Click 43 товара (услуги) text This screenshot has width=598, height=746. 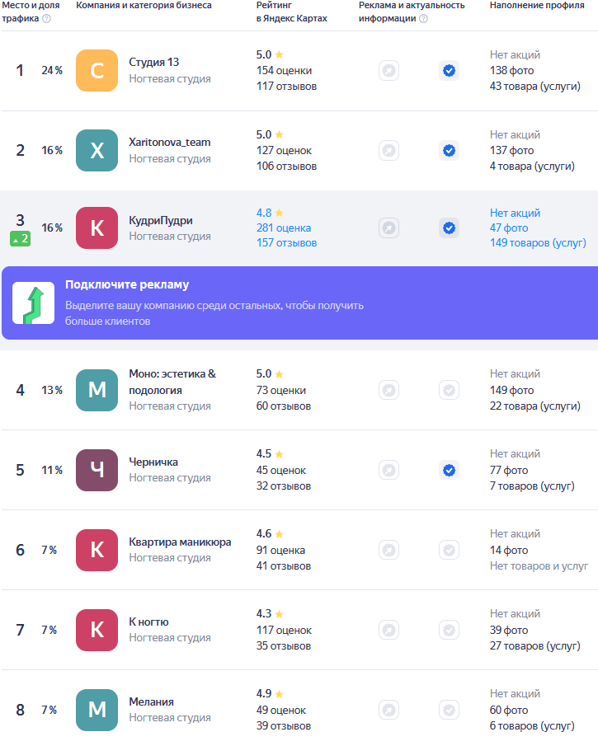(x=535, y=86)
